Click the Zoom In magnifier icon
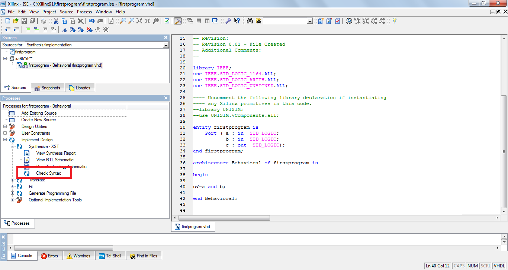 (x=123, y=21)
